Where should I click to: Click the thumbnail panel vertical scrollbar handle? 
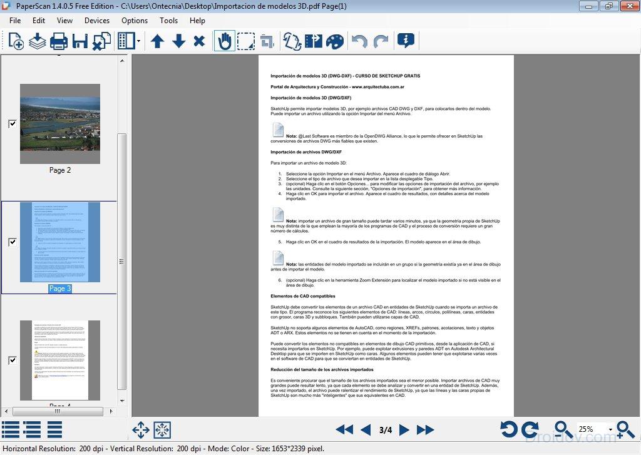click(x=122, y=262)
